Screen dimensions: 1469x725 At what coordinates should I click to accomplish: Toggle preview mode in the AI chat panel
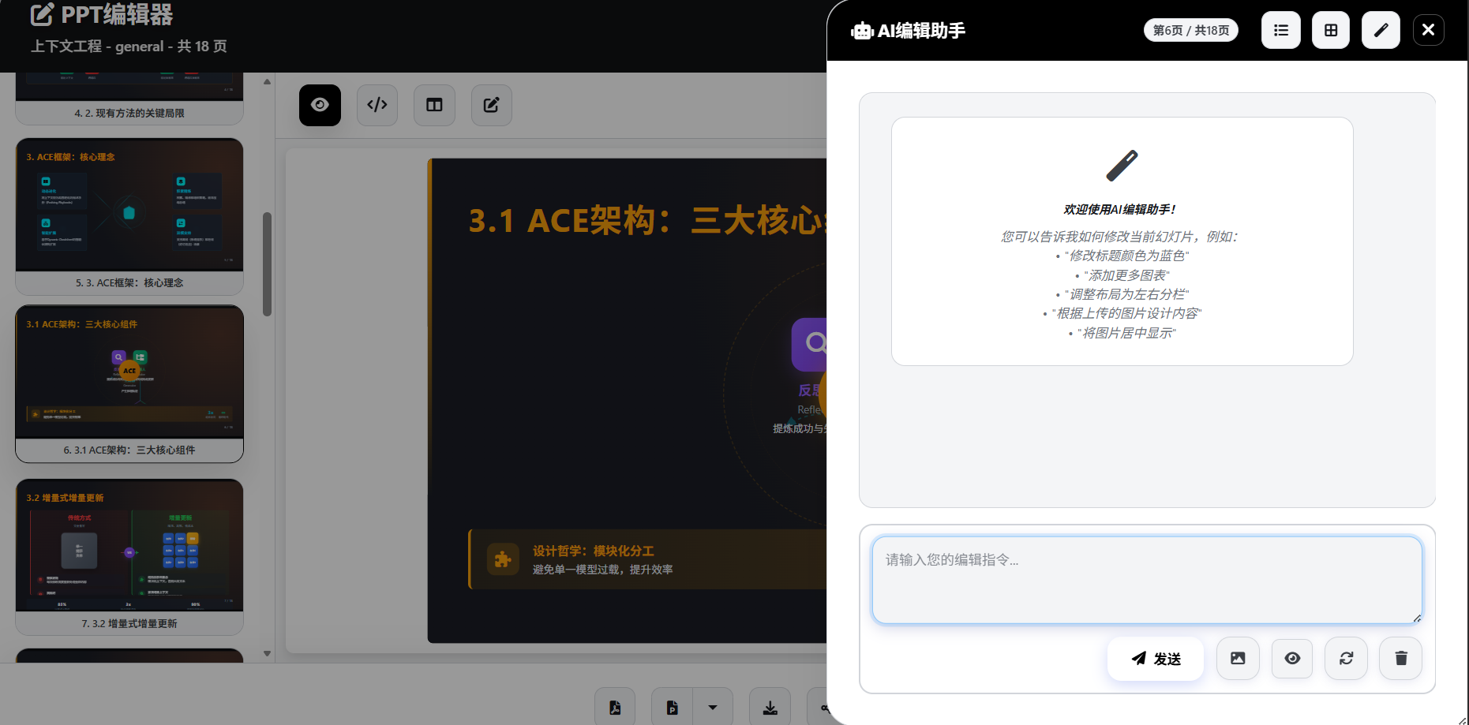pos(1291,658)
